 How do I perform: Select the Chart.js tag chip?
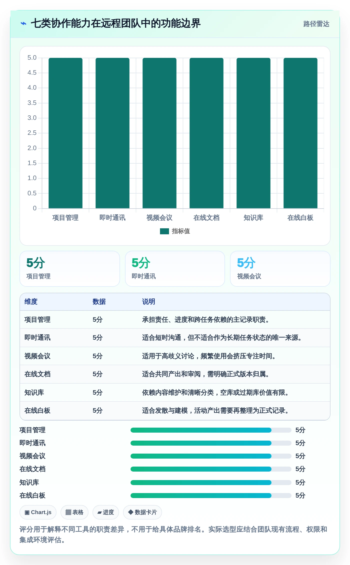[x=38, y=512]
